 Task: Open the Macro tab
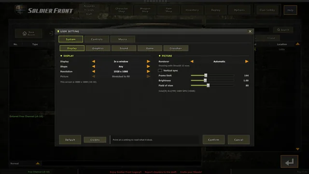[x=123, y=39]
